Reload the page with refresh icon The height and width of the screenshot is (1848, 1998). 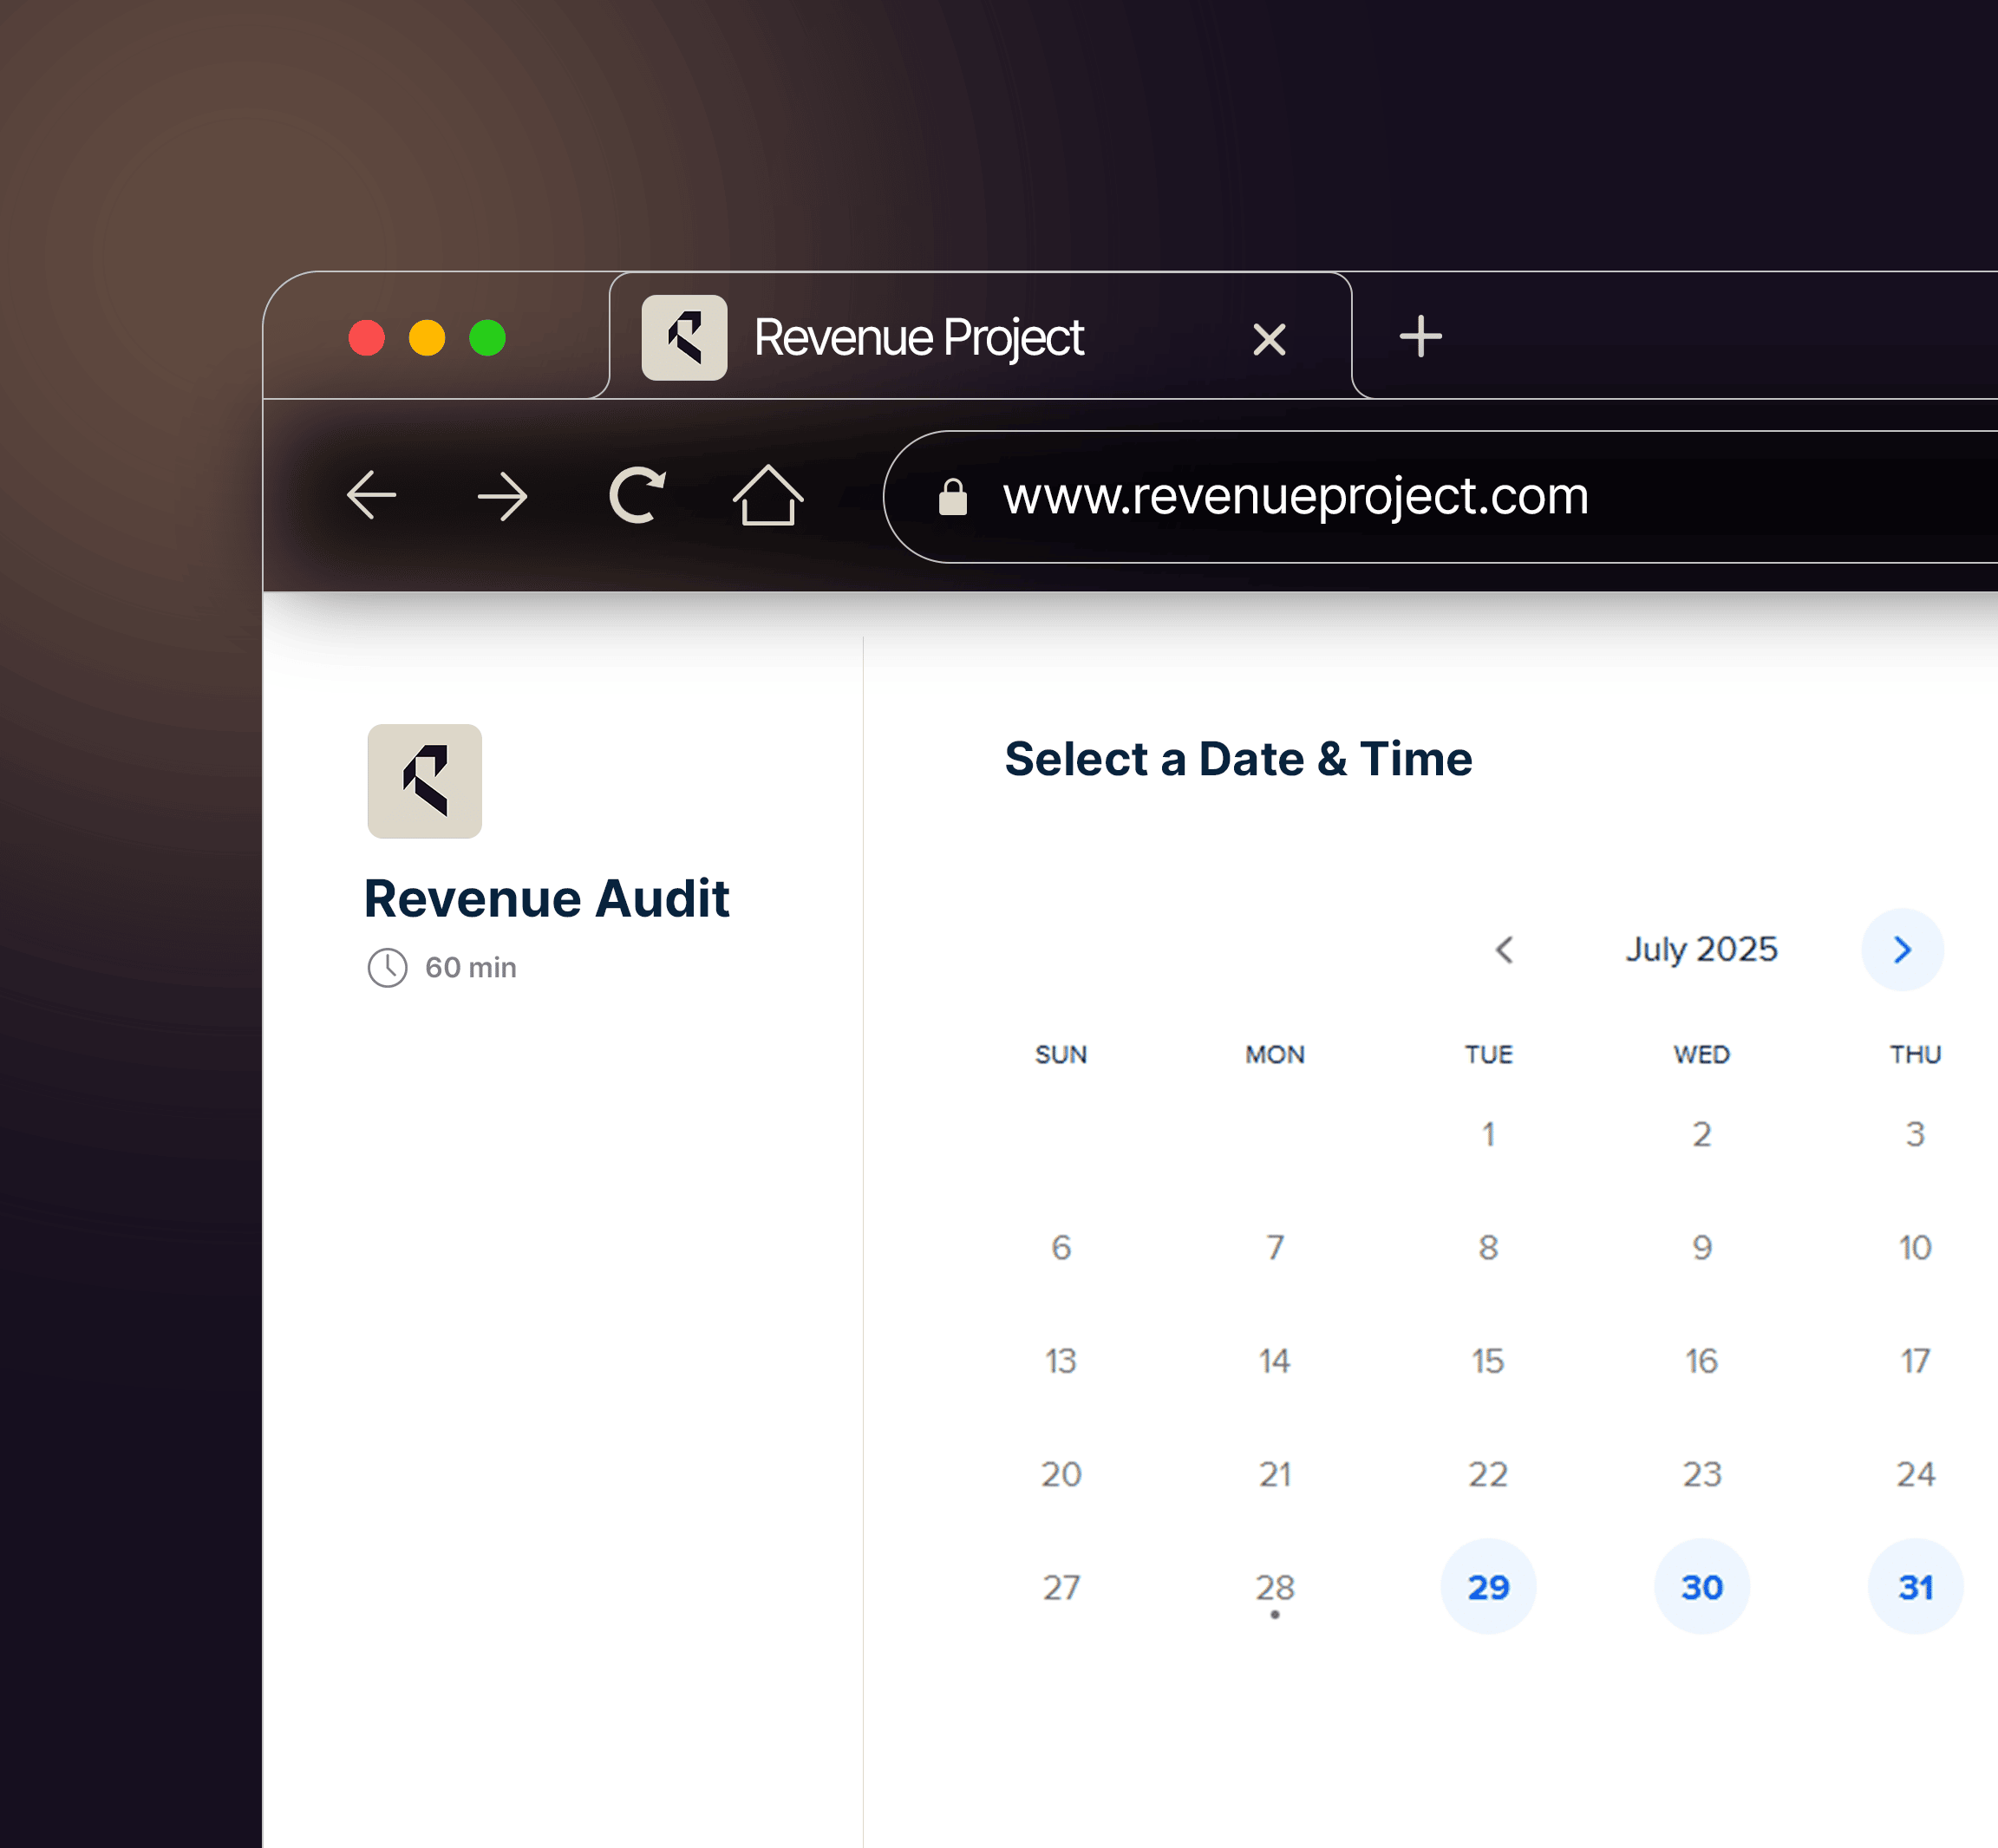click(637, 495)
